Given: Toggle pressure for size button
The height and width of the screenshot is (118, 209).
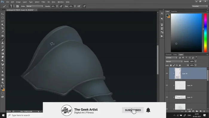Looking at the screenshot, I should [x=84, y=6].
